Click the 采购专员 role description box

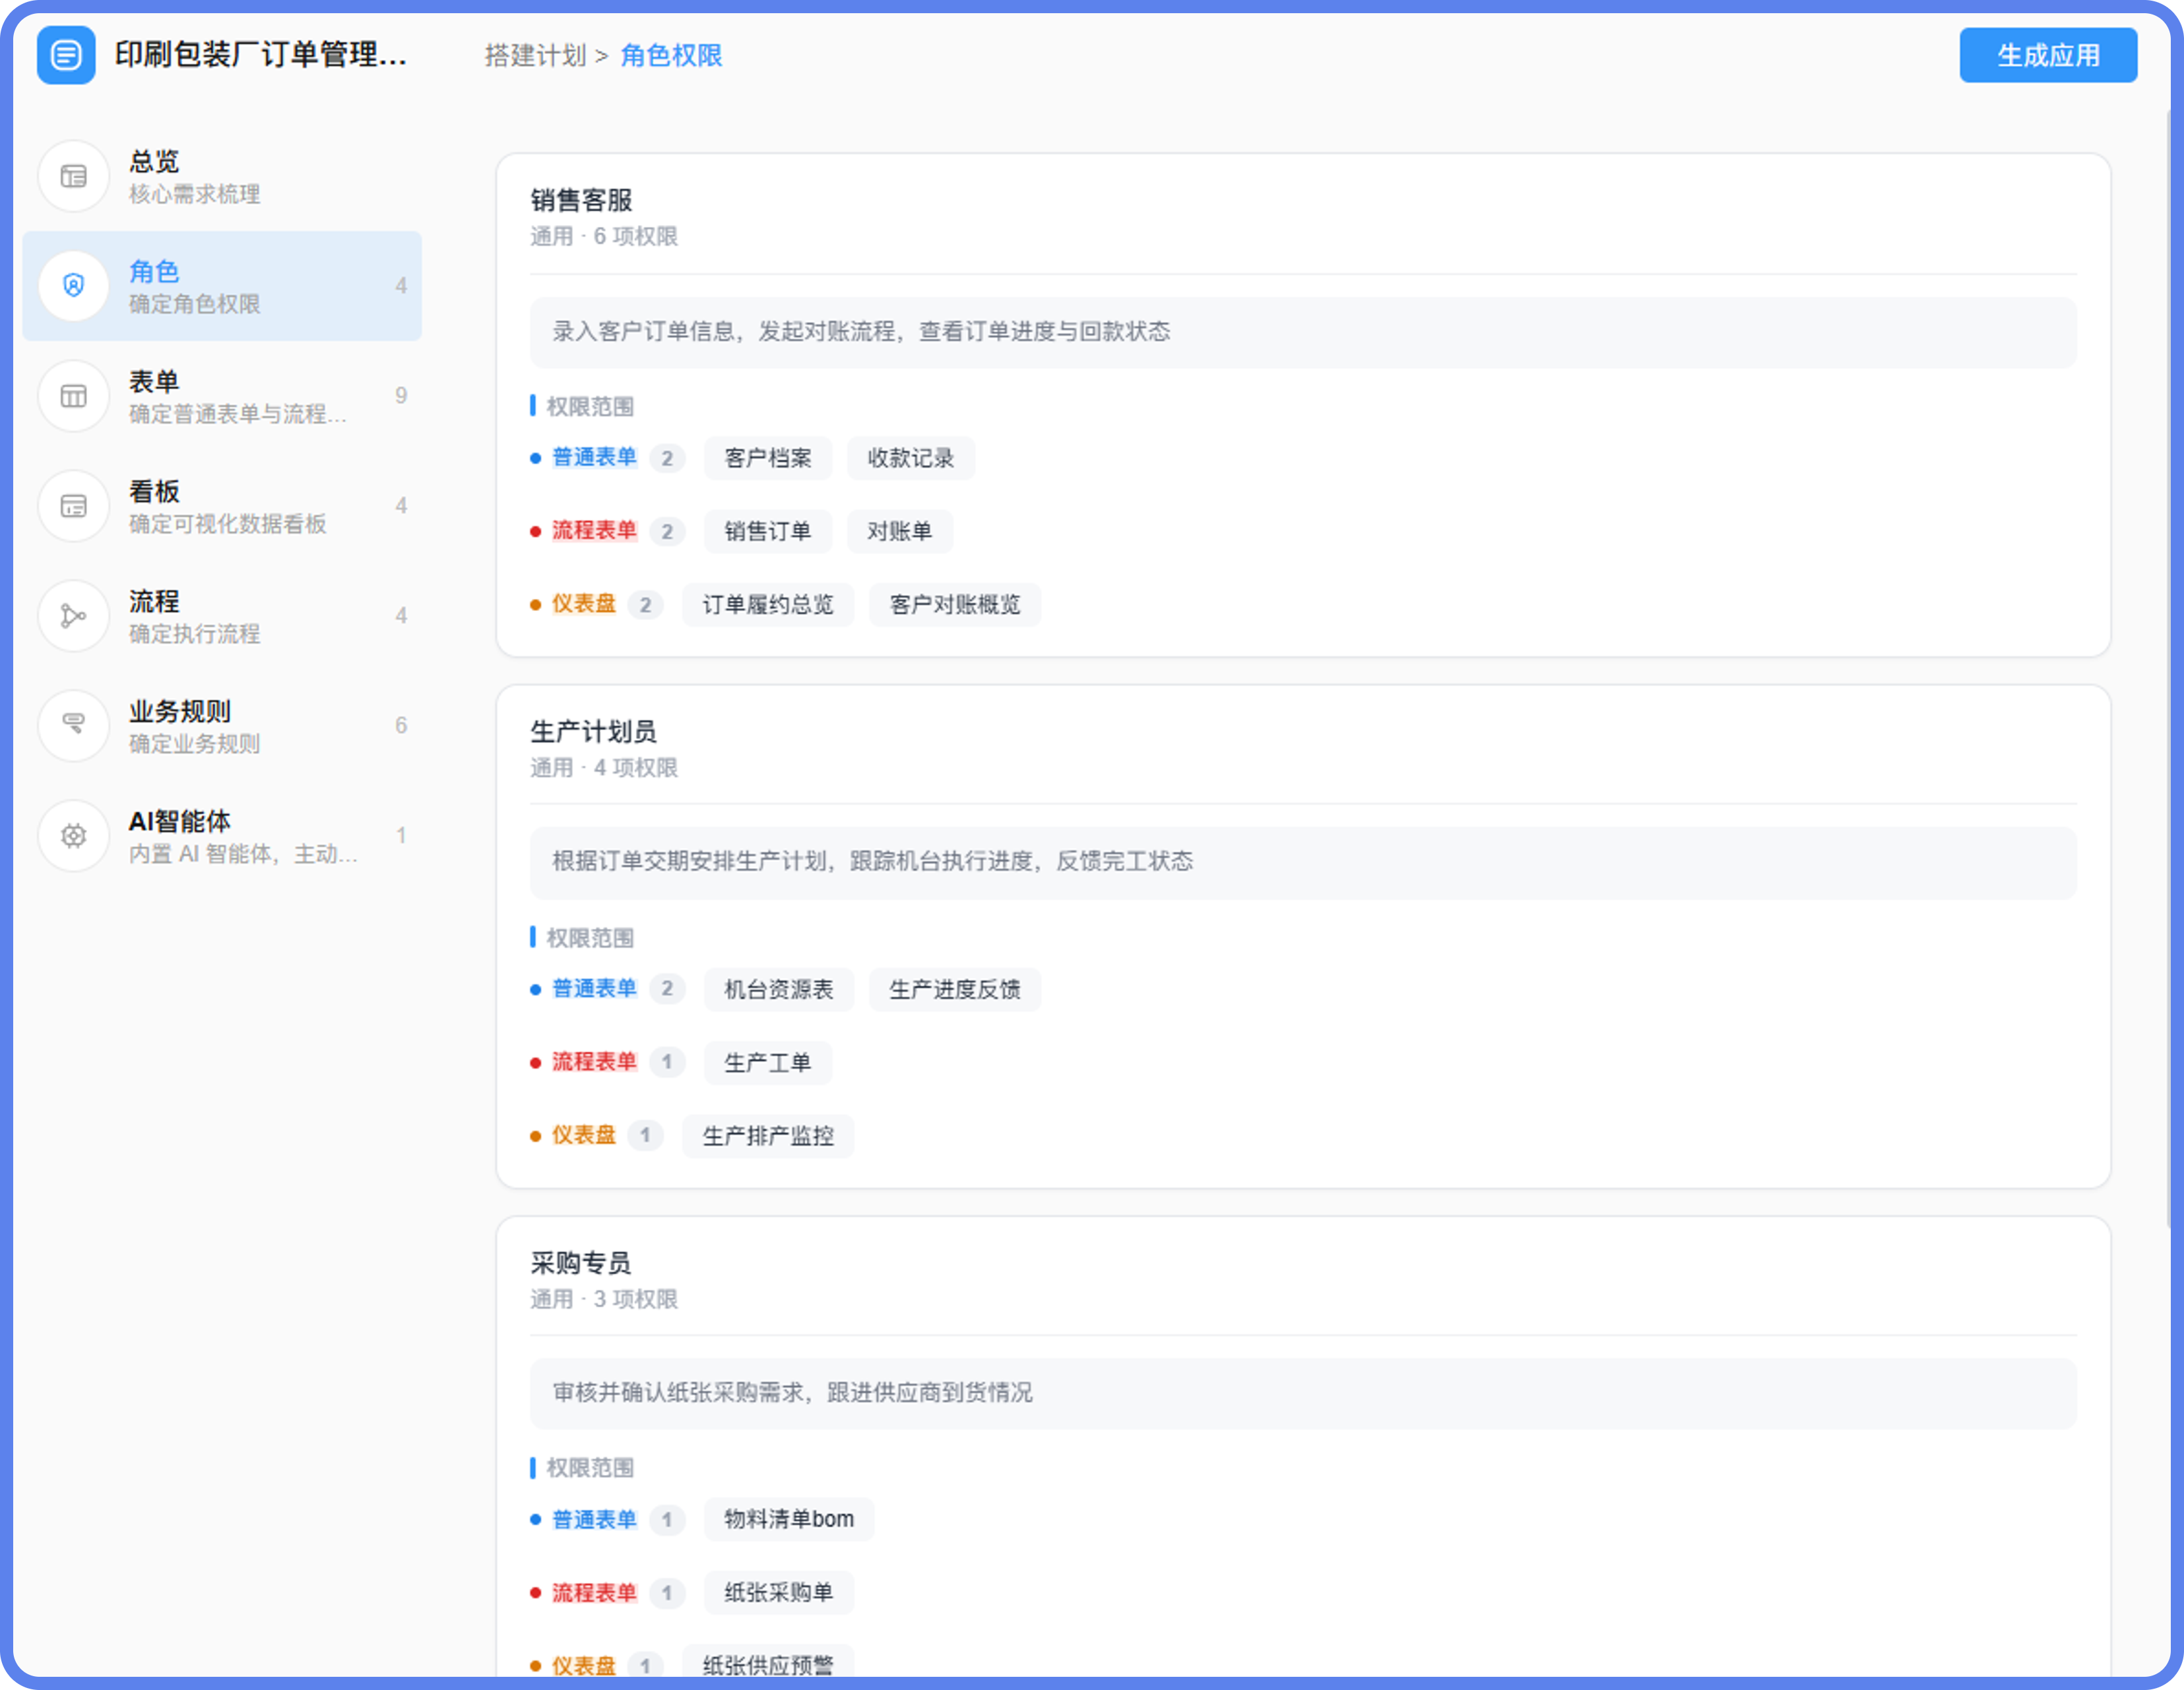tap(1303, 1393)
